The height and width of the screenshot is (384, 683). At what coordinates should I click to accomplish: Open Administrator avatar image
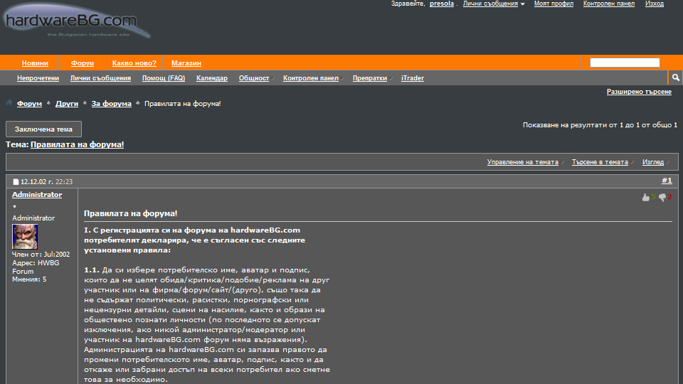coord(25,236)
